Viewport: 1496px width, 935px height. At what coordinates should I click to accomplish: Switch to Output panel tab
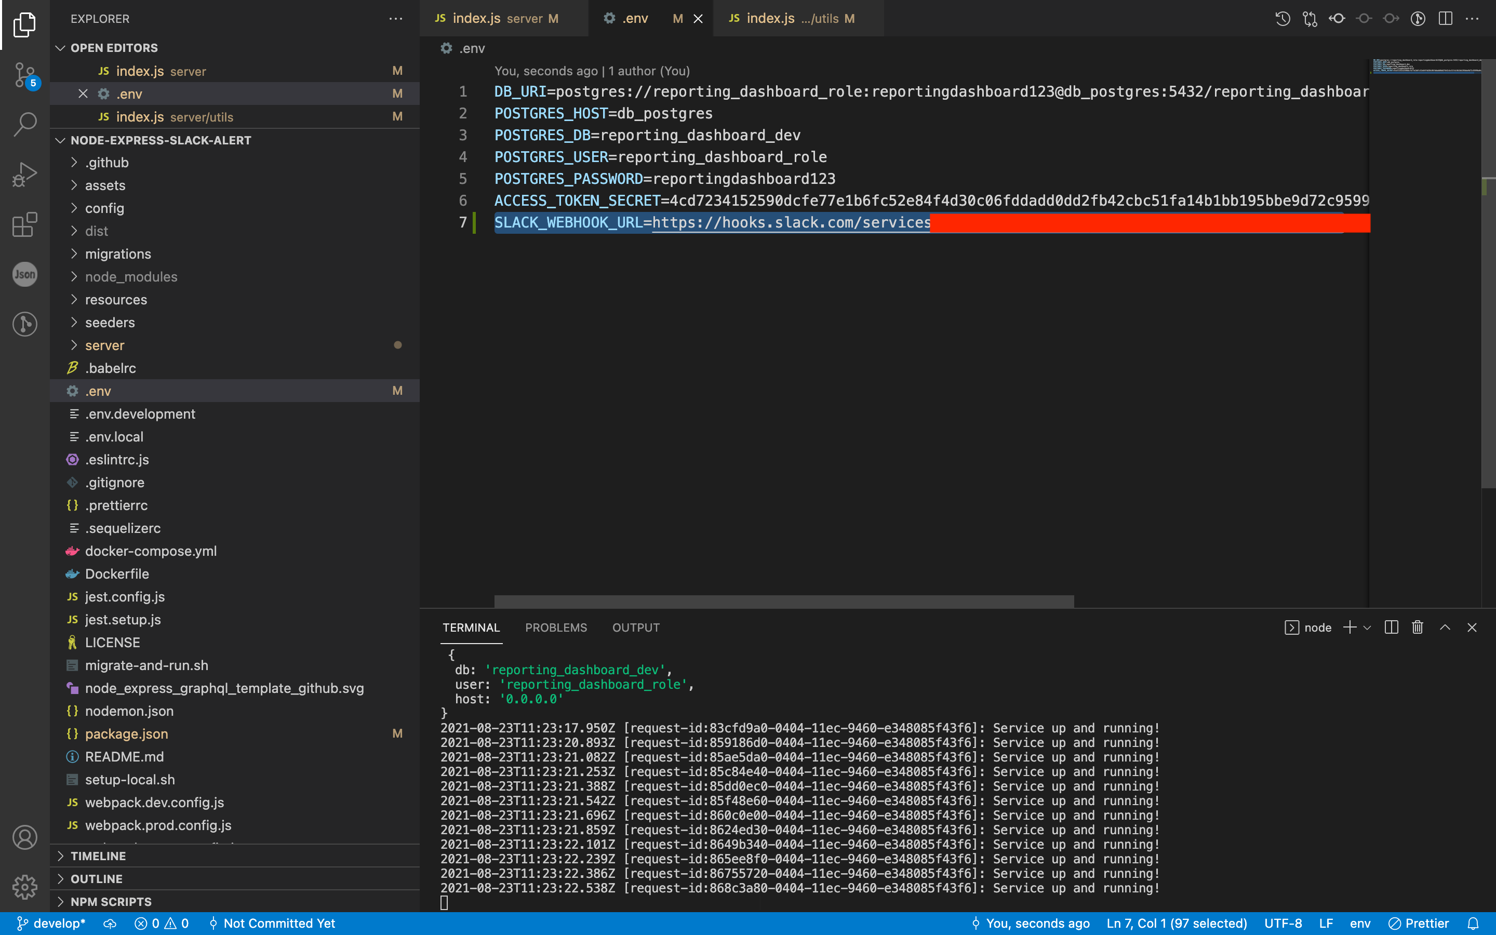point(635,627)
